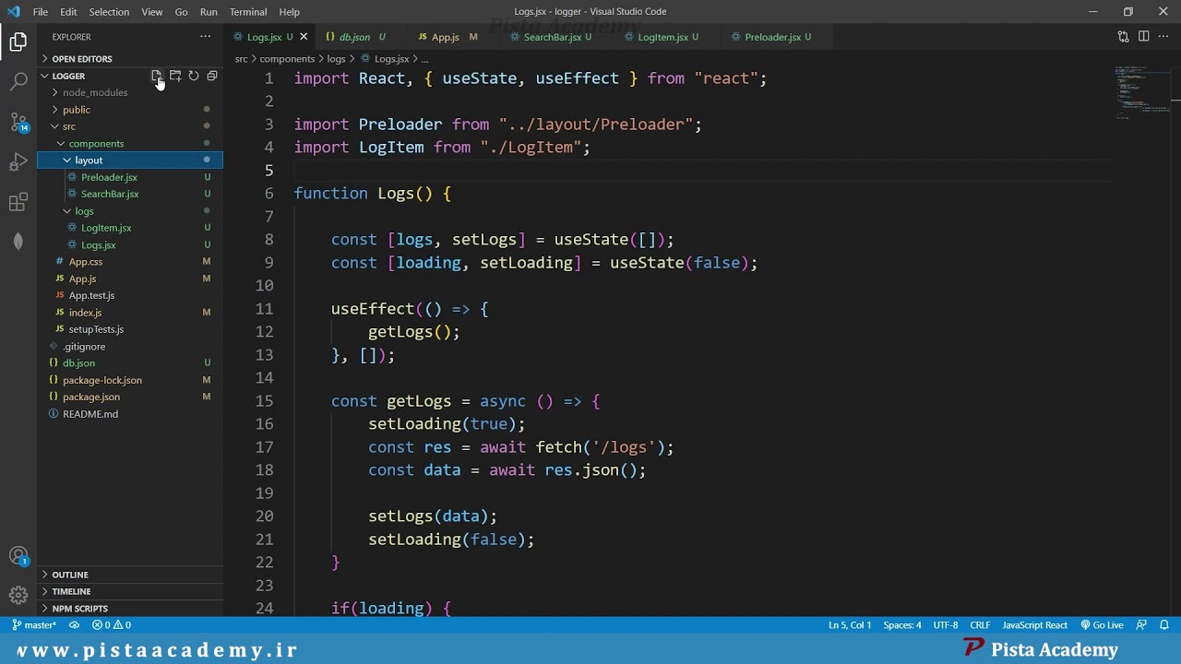Collapse the layout folder
This screenshot has height=664, width=1181.
pyautogui.click(x=130, y=160)
